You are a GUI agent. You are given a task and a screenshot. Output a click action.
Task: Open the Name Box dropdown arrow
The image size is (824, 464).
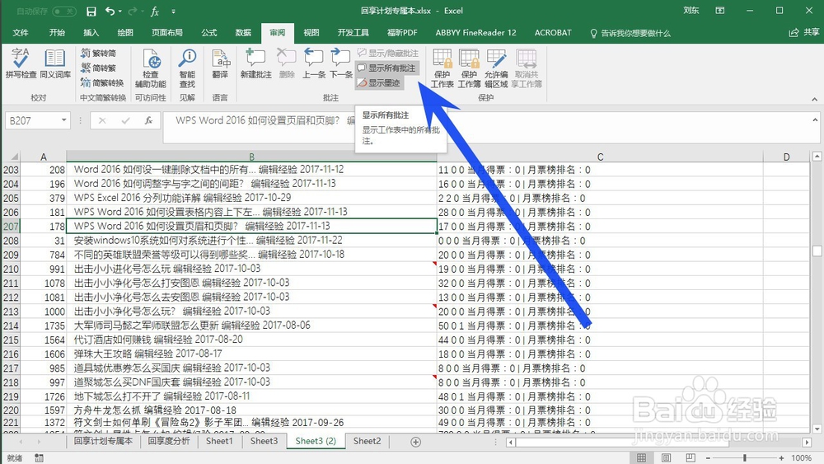pyautogui.click(x=63, y=120)
